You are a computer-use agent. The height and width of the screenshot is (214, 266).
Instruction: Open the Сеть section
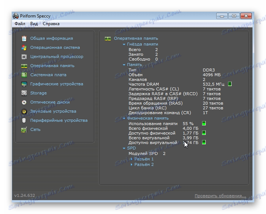(35, 129)
